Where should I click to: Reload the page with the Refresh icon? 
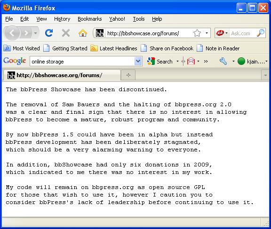click(x=49, y=33)
